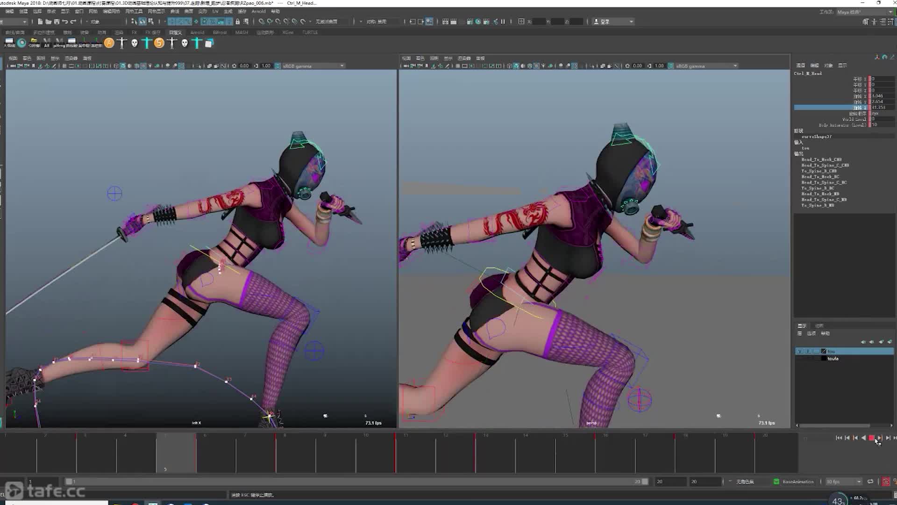Click the first cyan T-pose shelf icon
The image size is (897, 505).
click(147, 43)
